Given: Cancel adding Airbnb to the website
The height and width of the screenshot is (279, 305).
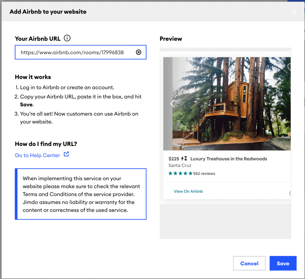Looking at the screenshot, I should 249,263.
